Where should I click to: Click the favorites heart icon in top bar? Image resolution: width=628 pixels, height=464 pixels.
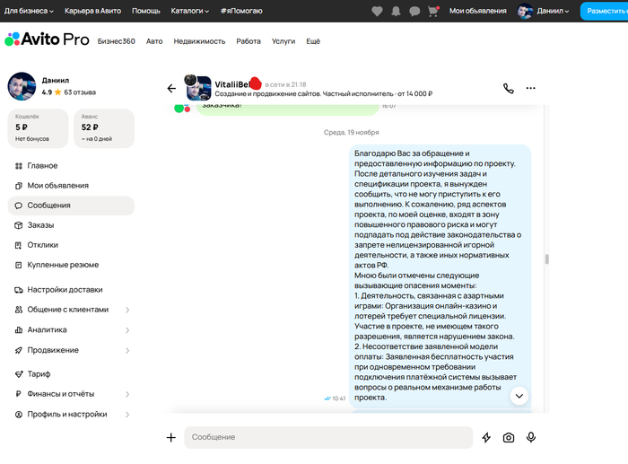[x=376, y=11]
